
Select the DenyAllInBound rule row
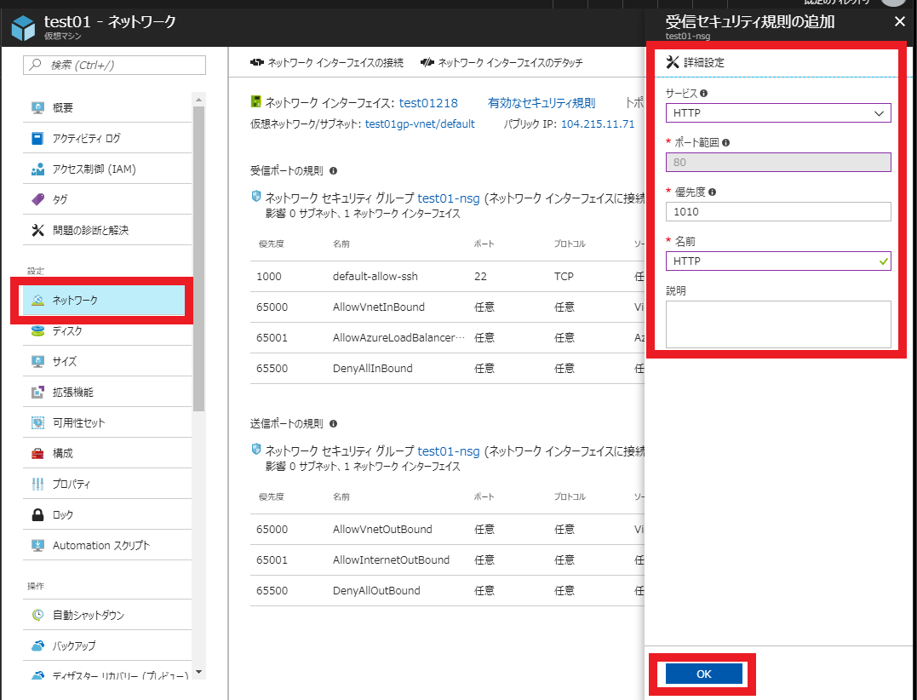[447, 369]
